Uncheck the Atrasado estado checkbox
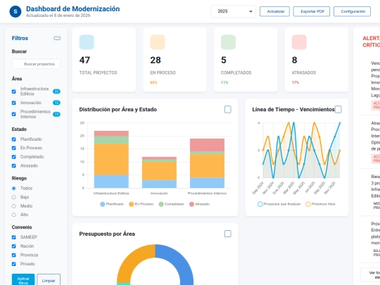The height and width of the screenshot is (285, 380). coord(14,166)
